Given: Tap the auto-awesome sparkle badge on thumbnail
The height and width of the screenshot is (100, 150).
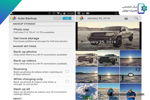Looking at the screenshot, I should (x=138, y=69).
